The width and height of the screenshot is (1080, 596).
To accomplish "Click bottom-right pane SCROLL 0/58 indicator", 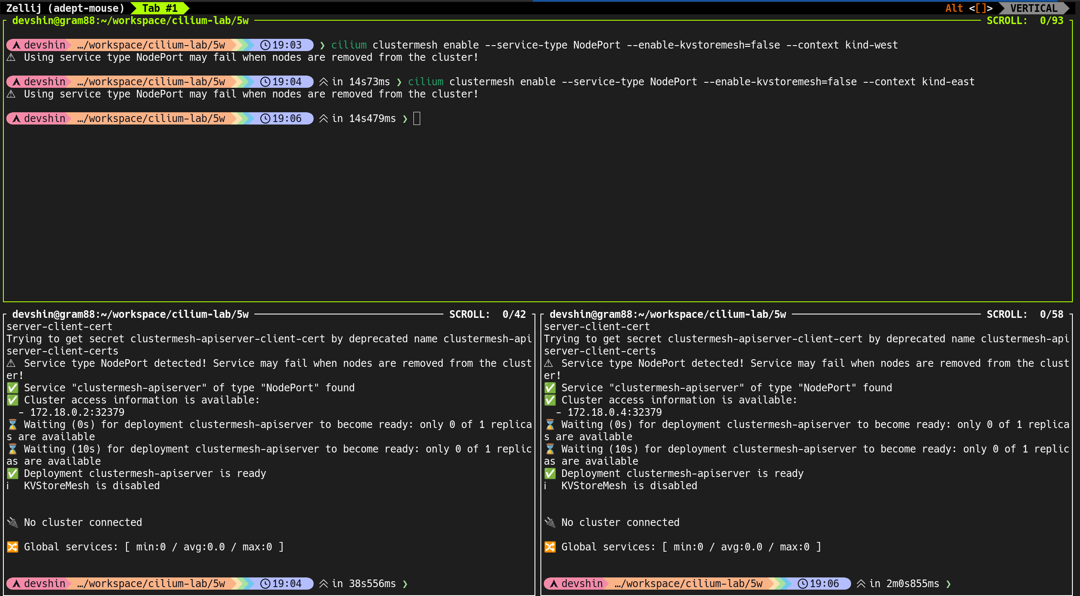I will 1025,314.
